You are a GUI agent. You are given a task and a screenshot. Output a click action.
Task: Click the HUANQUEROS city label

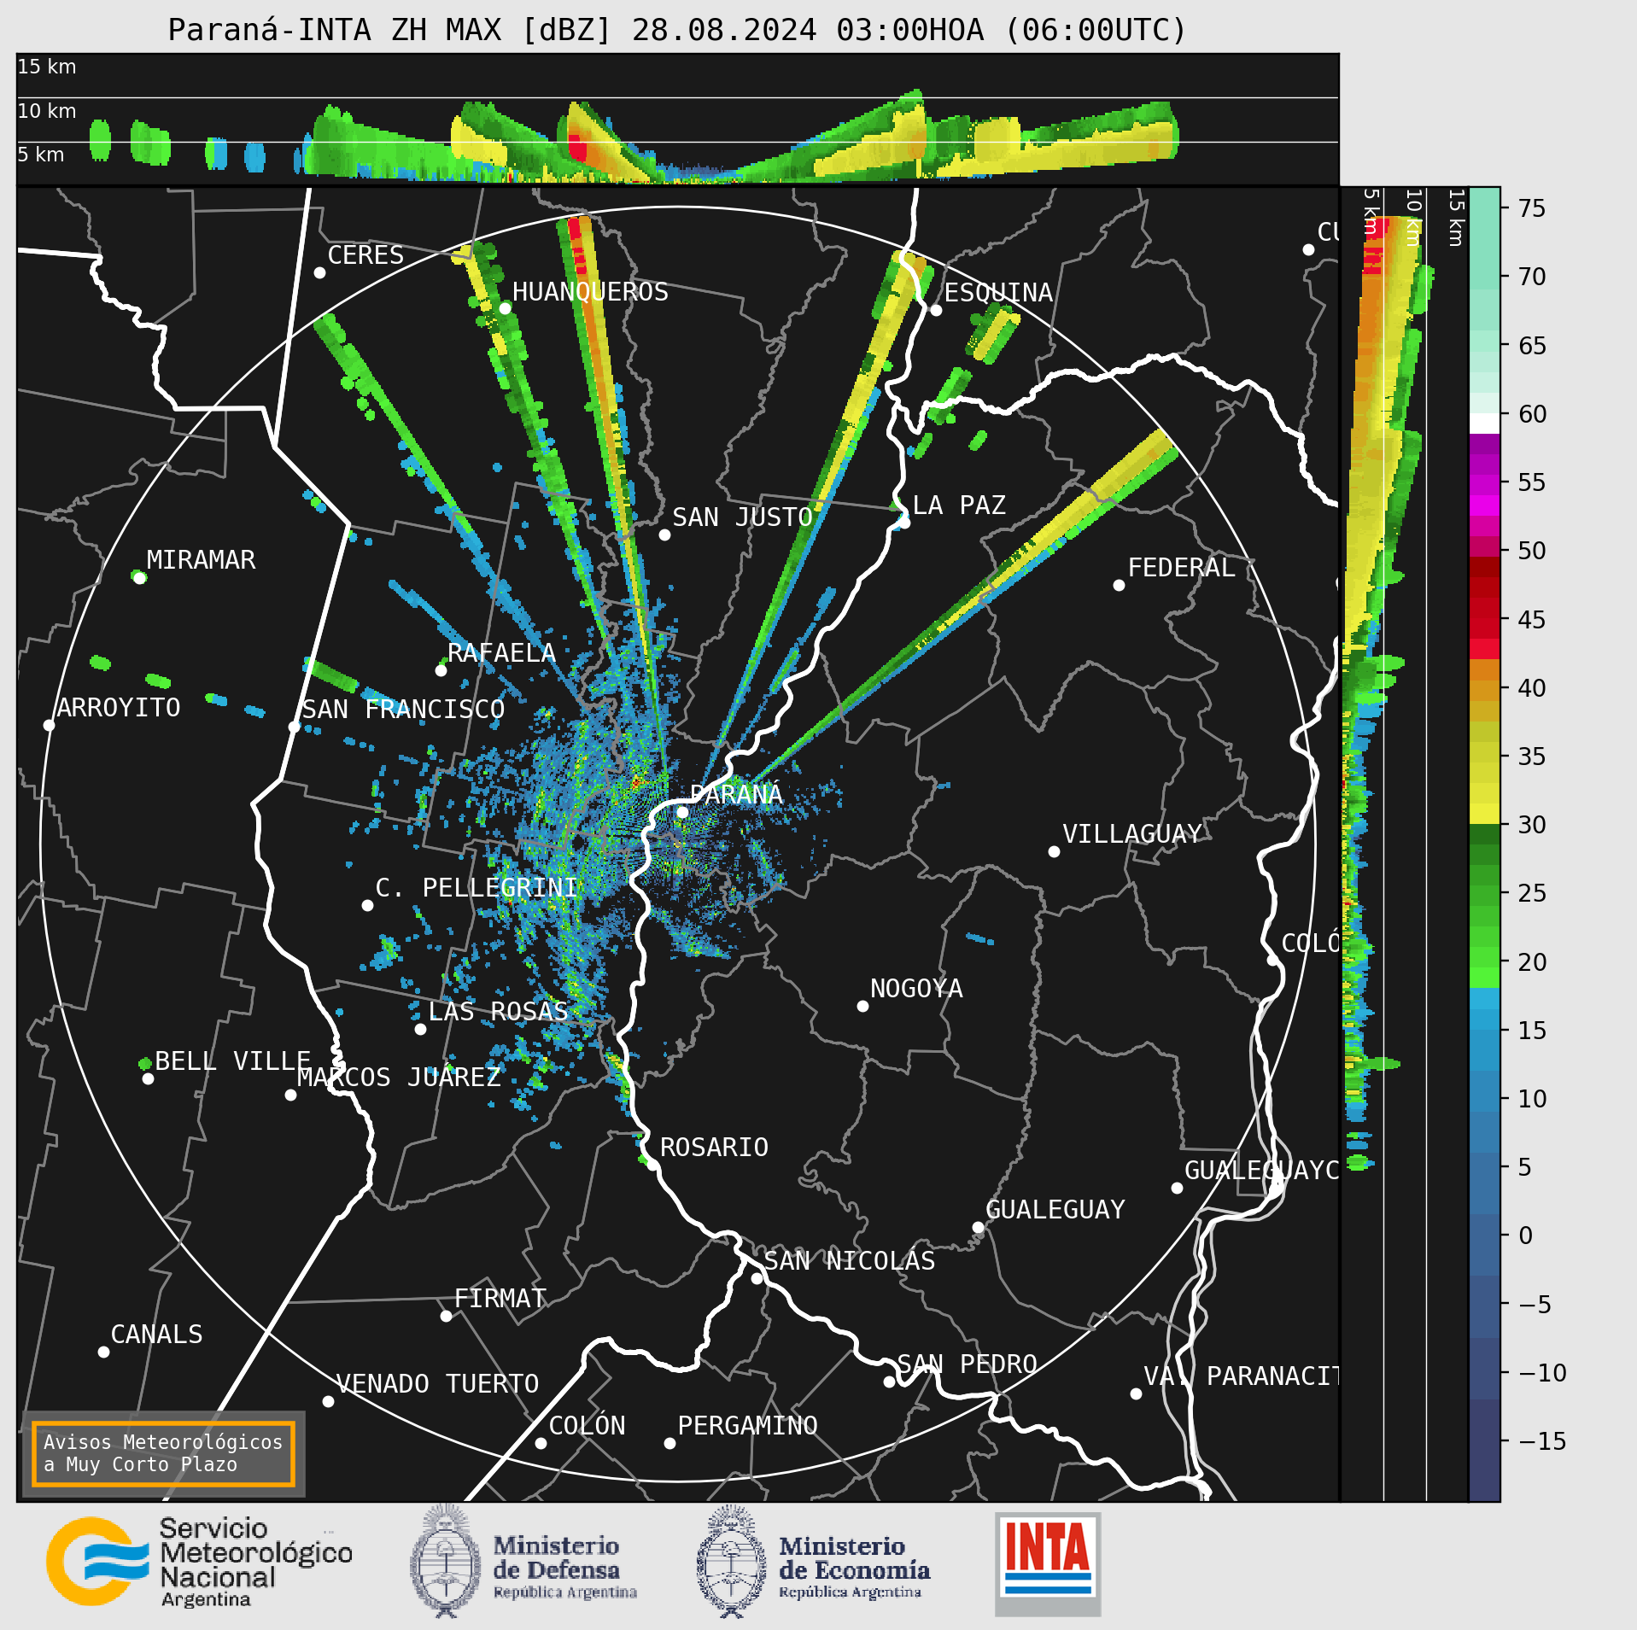(590, 292)
